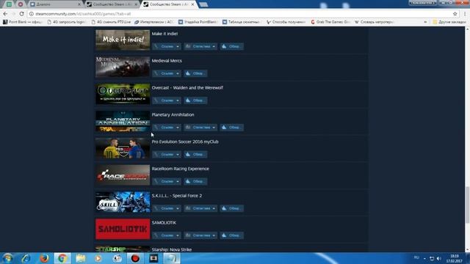Click the page vertical scrollbar thumb
This screenshot has width=470, height=264.
(x=467, y=205)
